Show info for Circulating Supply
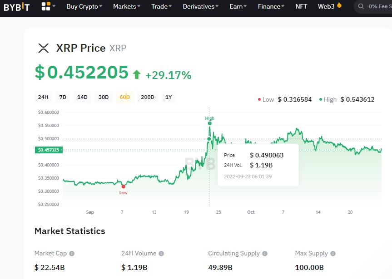 [x=265, y=254]
